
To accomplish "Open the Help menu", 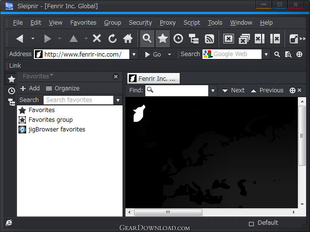I will click(x=266, y=23).
